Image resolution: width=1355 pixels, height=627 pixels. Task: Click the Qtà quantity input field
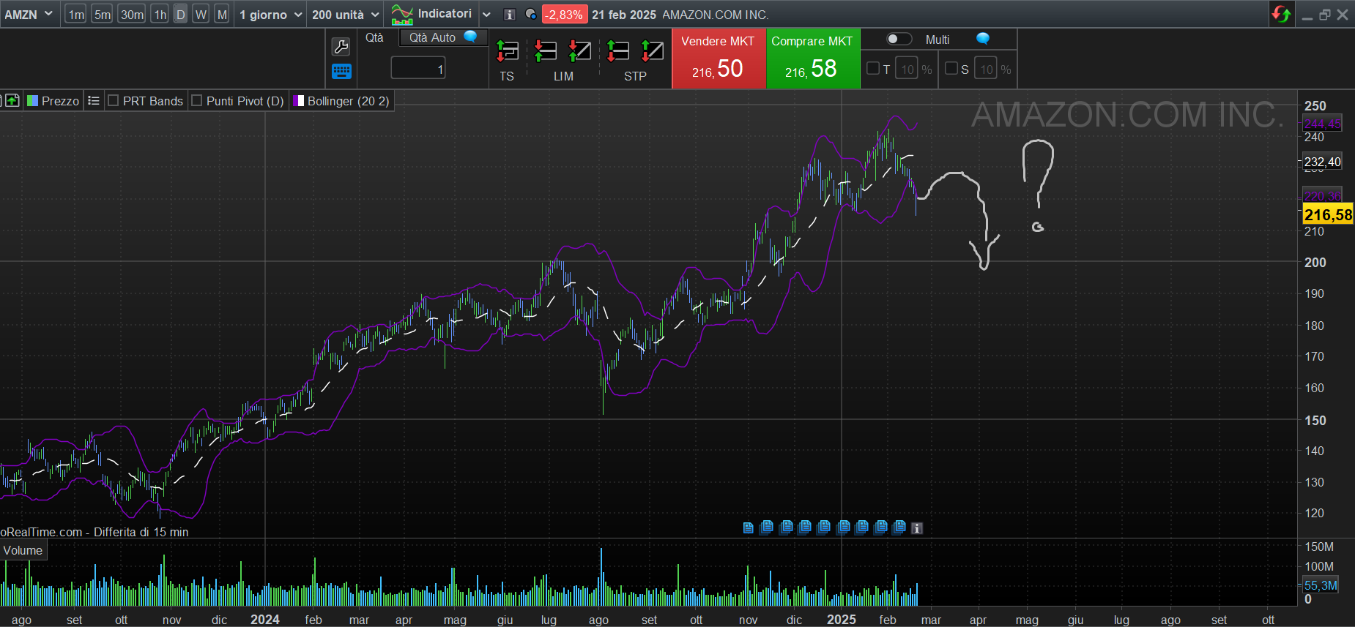tap(418, 69)
